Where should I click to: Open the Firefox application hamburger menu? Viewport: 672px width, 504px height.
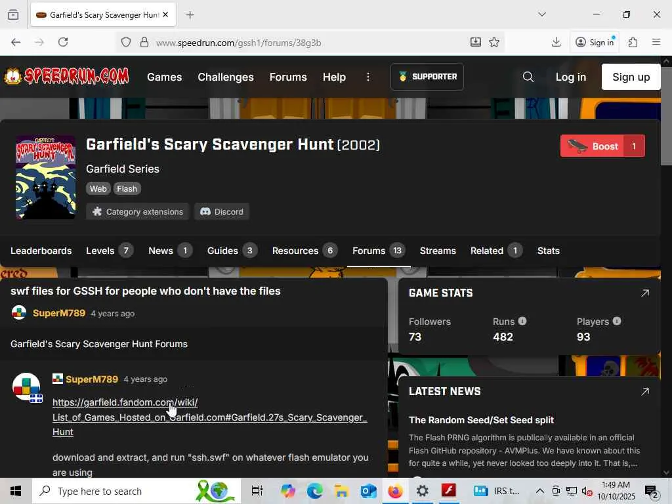656,42
